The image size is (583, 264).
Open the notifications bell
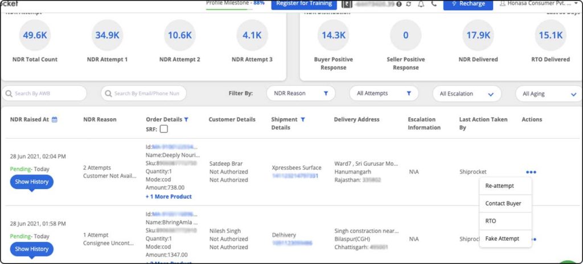(x=421, y=4)
